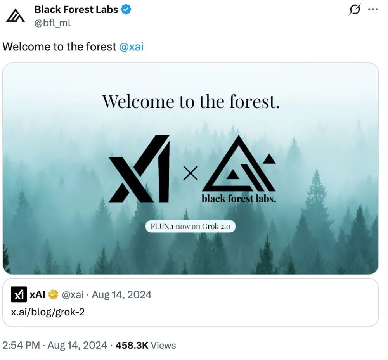Image resolution: width=388 pixels, height=360 pixels.
Task: Click the triangular Black Forest Labs logo in the image
Action: 237,165
